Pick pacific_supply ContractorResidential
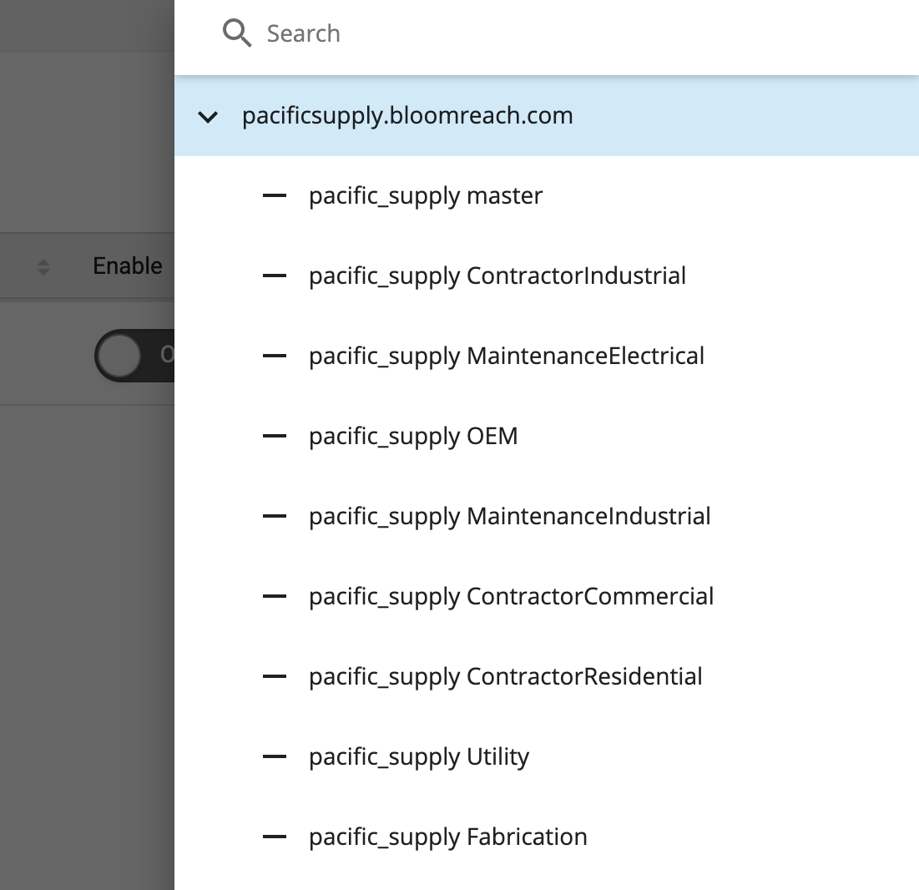Screen dimensions: 919x890 coord(505,677)
